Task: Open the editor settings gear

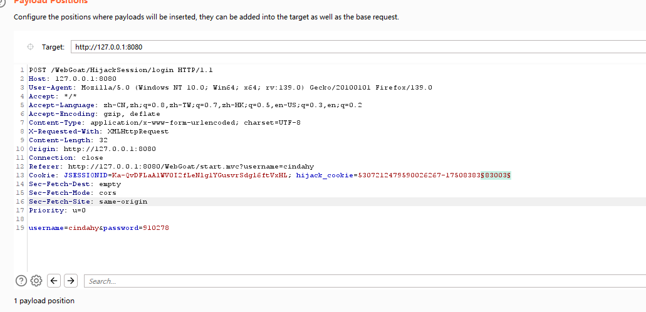Action: click(36, 281)
